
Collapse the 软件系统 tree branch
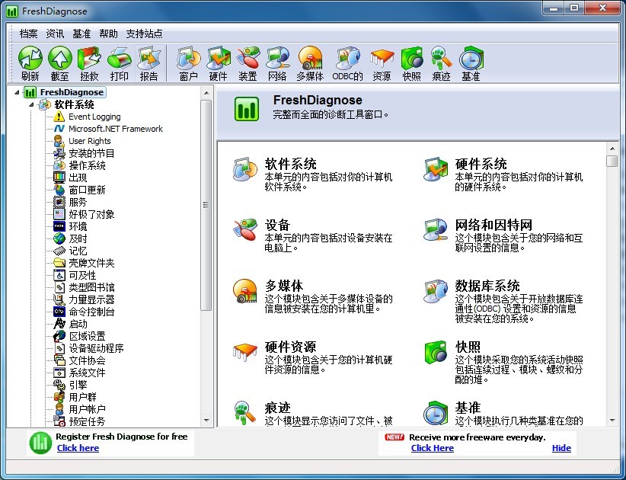click(32, 104)
